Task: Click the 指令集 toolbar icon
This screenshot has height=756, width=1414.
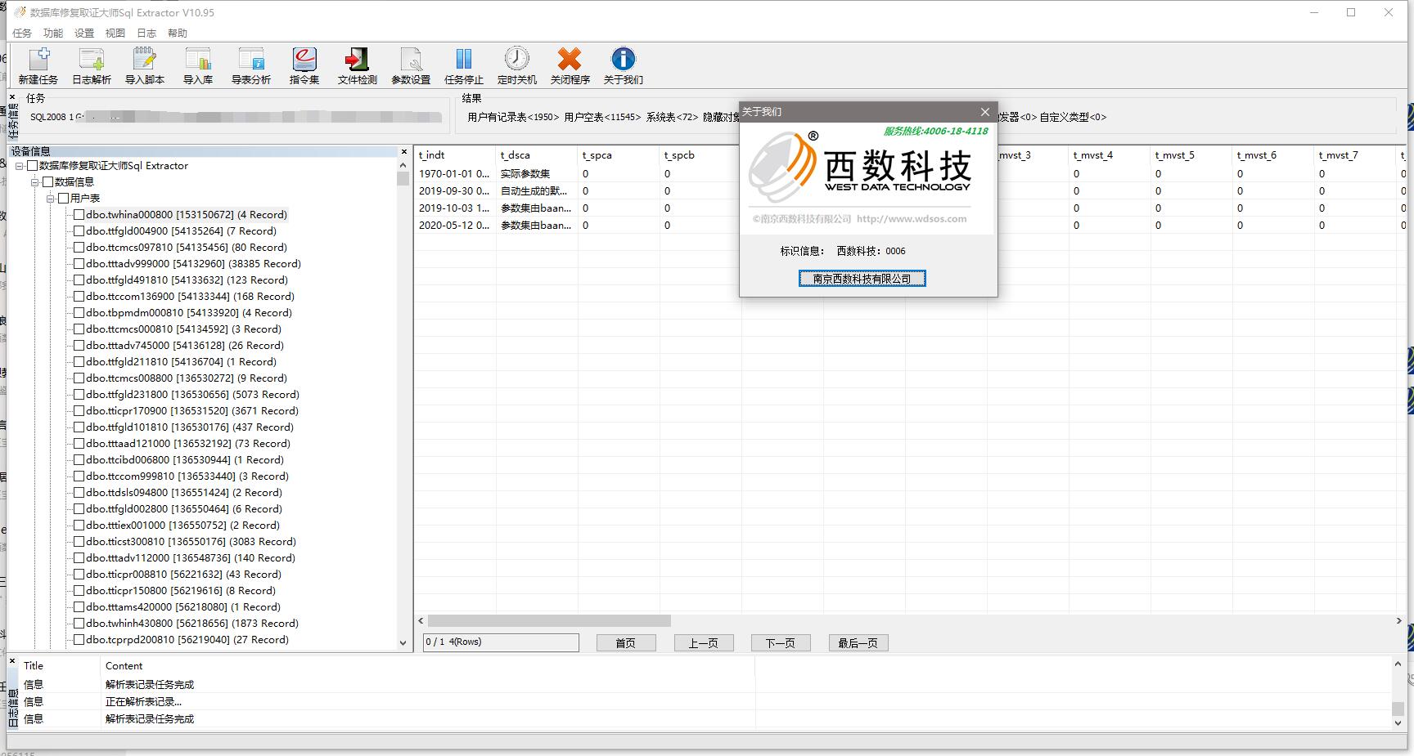Action: (304, 65)
